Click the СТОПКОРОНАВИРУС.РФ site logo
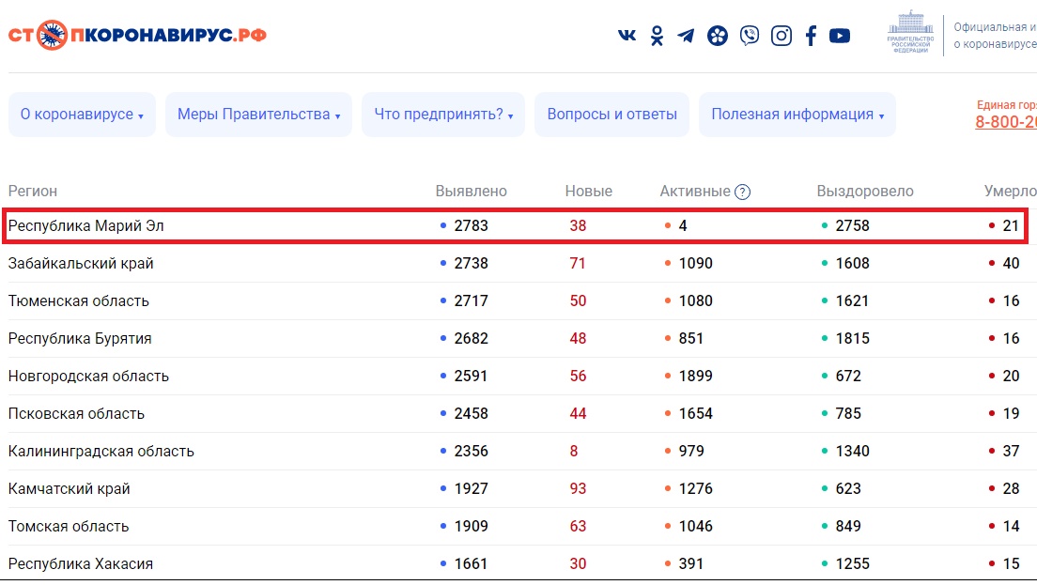This screenshot has width=1037, height=585. coord(137,36)
